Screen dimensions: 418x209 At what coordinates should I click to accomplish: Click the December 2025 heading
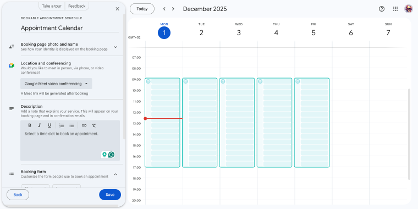[205, 9]
